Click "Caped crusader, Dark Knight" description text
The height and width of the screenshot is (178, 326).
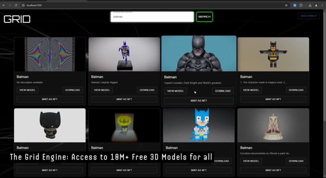point(194,83)
